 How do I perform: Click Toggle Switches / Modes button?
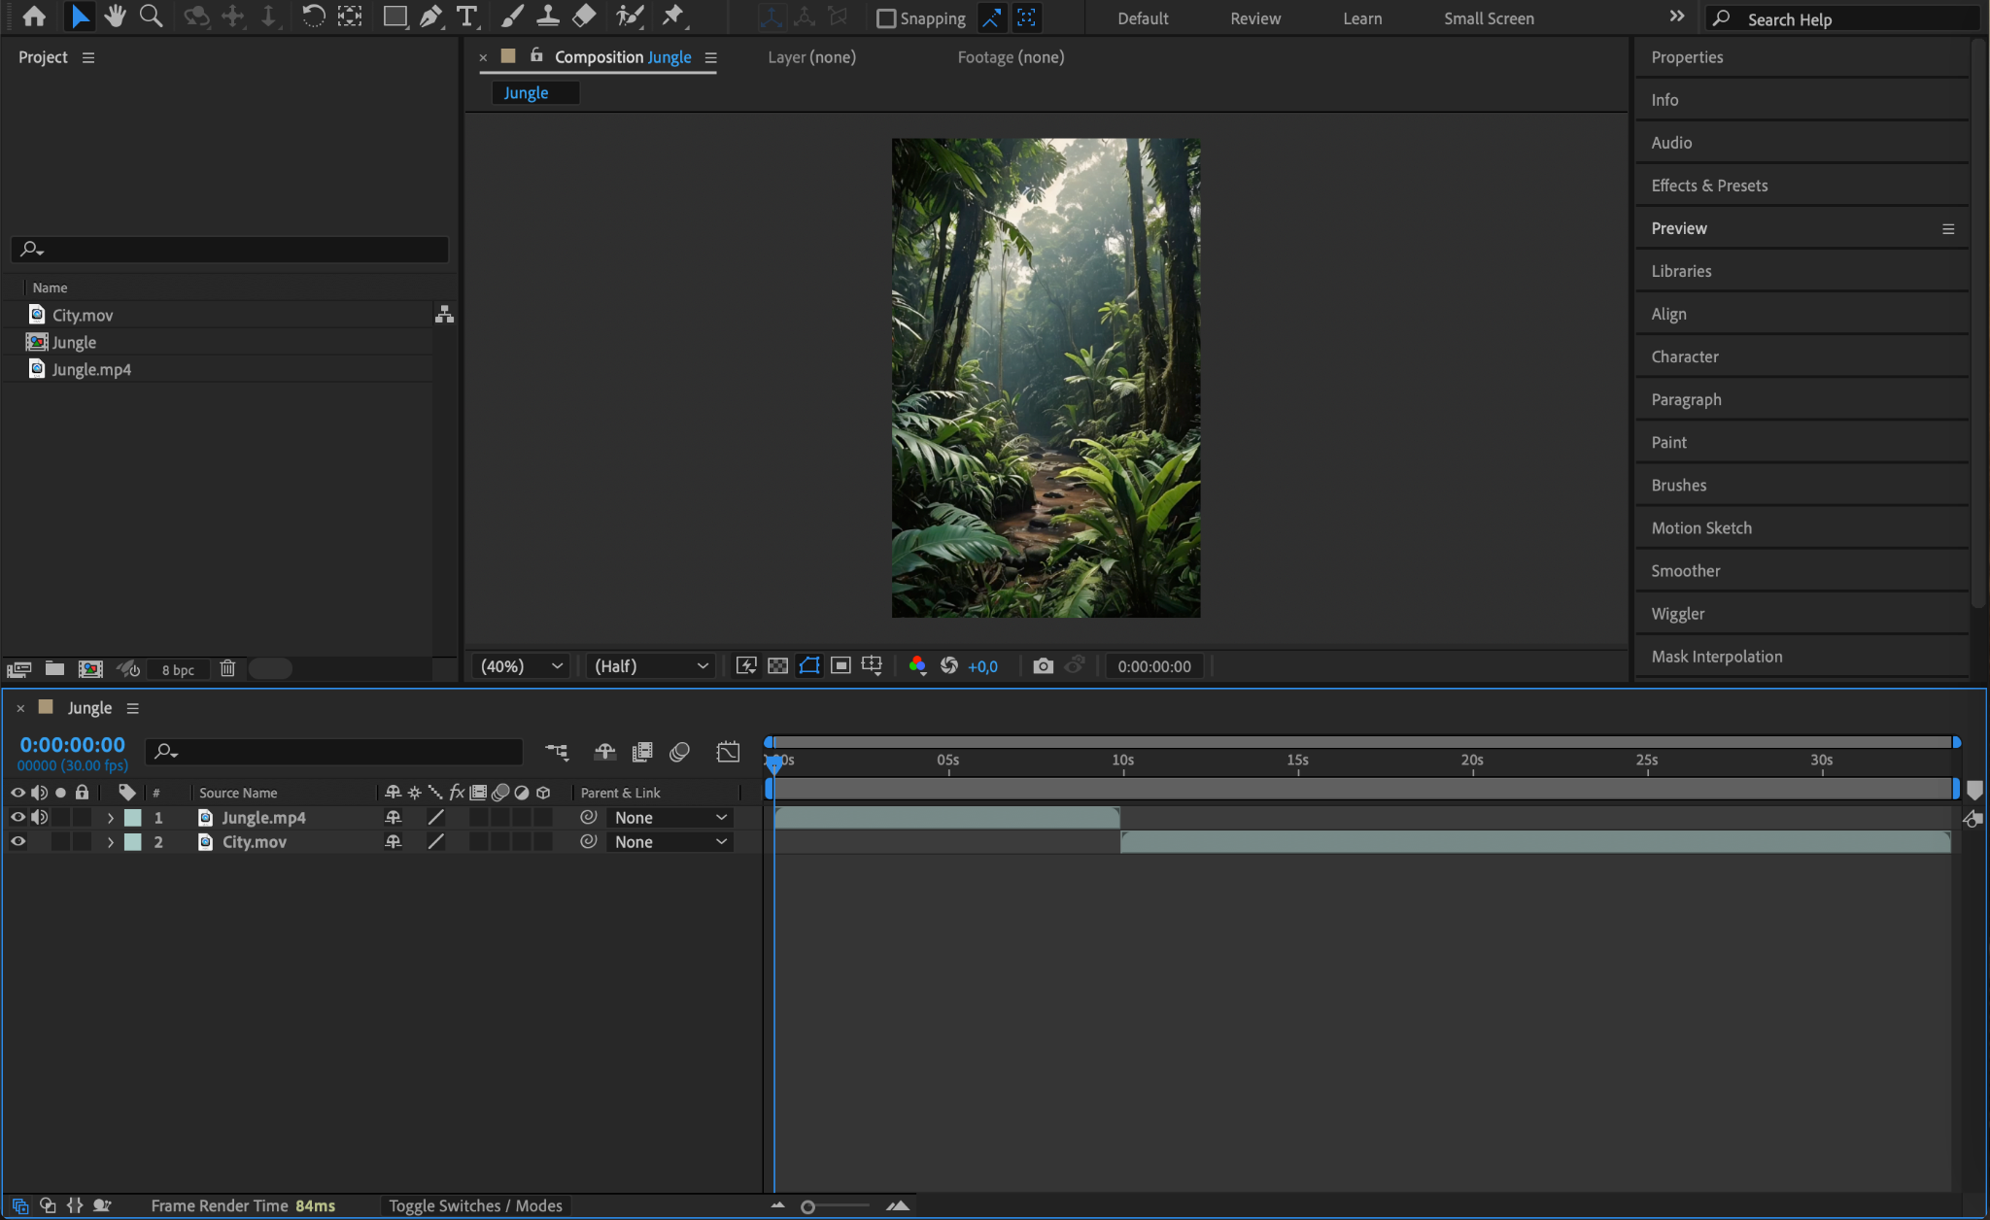coord(475,1205)
